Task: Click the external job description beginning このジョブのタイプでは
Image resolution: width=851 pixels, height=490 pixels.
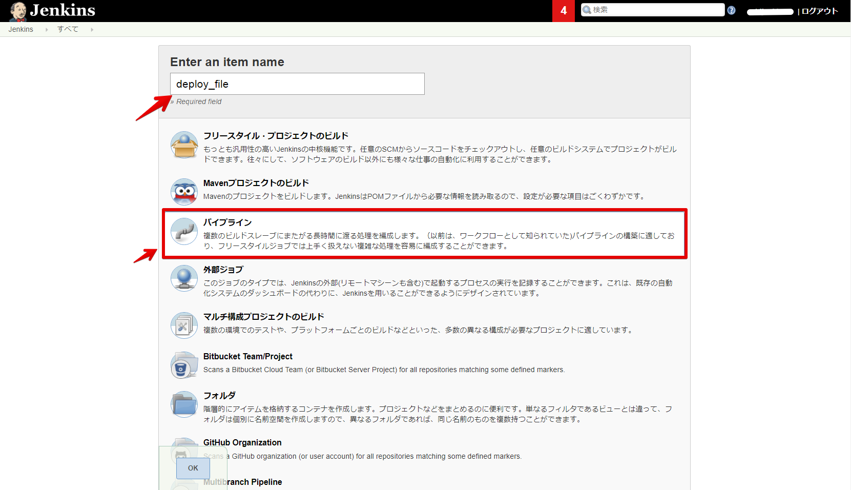Action: tap(438, 288)
